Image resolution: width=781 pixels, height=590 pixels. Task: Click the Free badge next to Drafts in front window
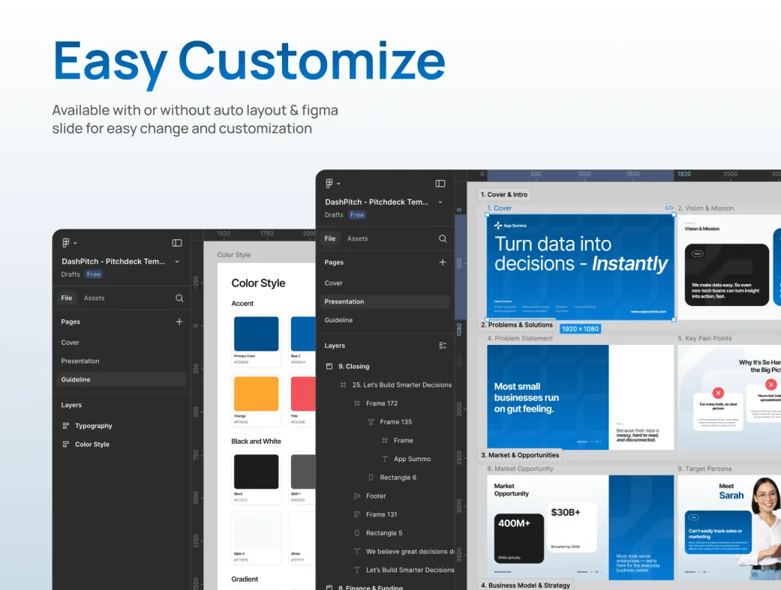pos(357,215)
